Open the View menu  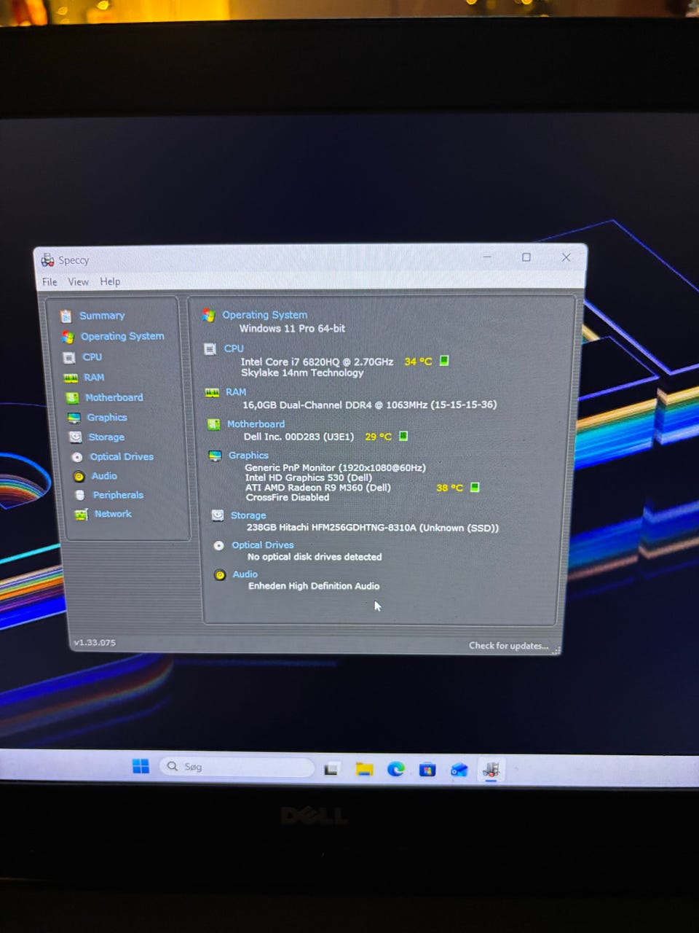[x=79, y=282]
